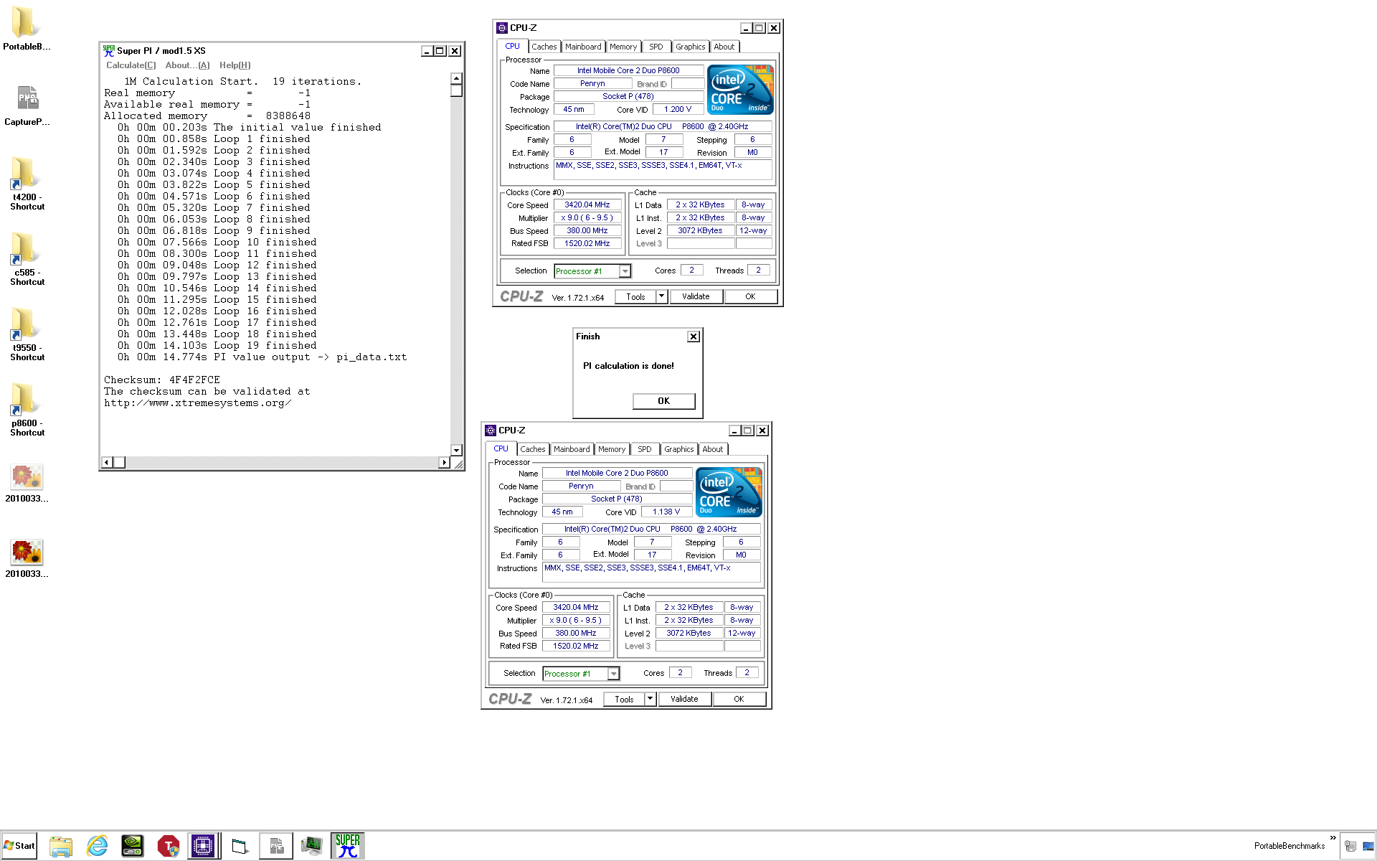The image size is (1377, 861).
Task: Switch to Mainboard tab in lower CPU-Z
Action: click(x=572, y=449)
